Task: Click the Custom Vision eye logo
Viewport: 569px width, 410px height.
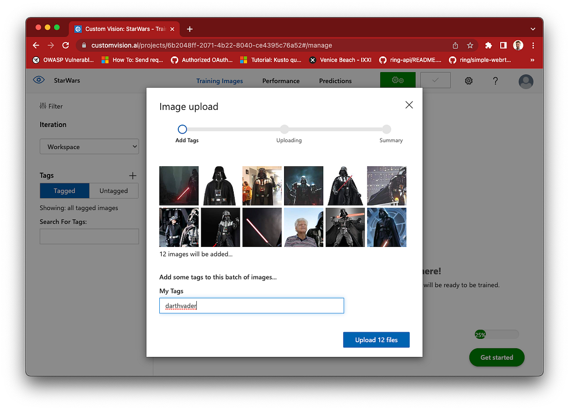Action: (x=38, y=80)
